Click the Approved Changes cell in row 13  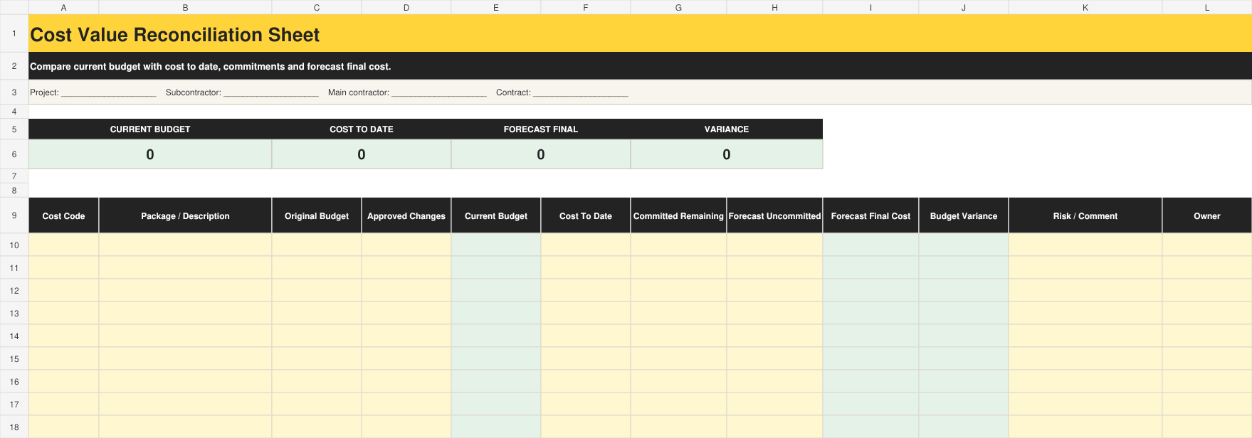406,313
